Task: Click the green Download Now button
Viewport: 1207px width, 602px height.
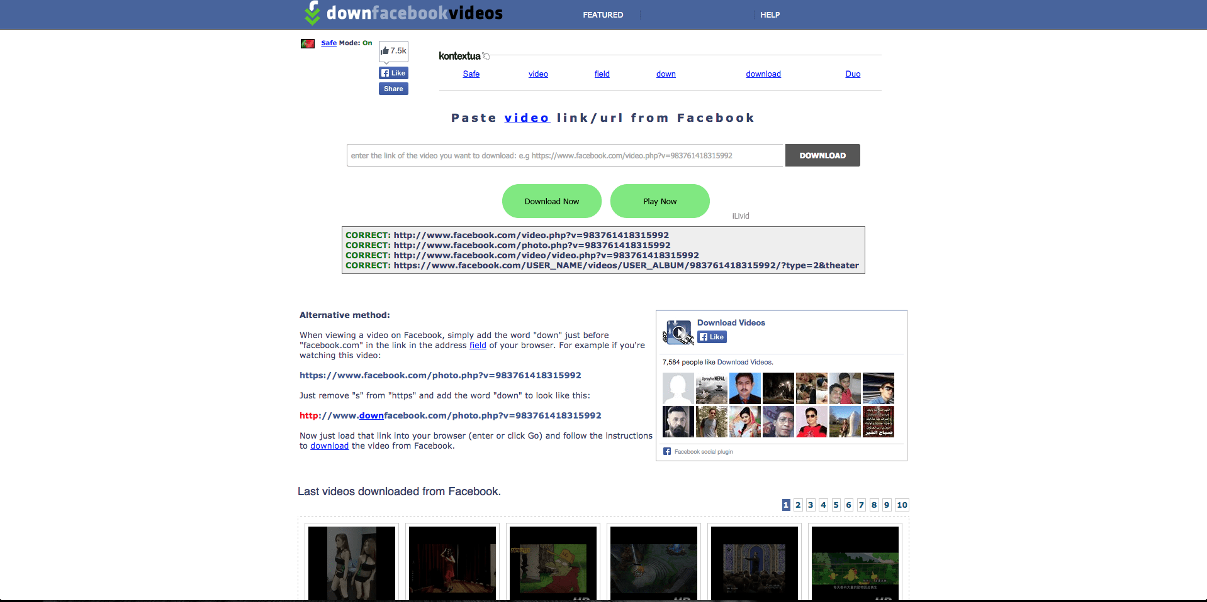Action: [x=552, y=201]
